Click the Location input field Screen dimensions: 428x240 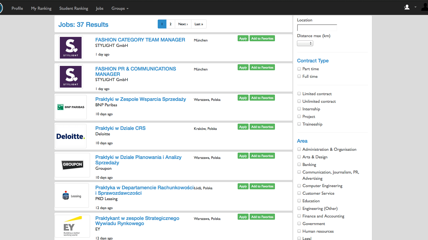(x=317, y=28)
